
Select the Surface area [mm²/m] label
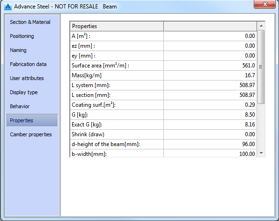point(100,66)
